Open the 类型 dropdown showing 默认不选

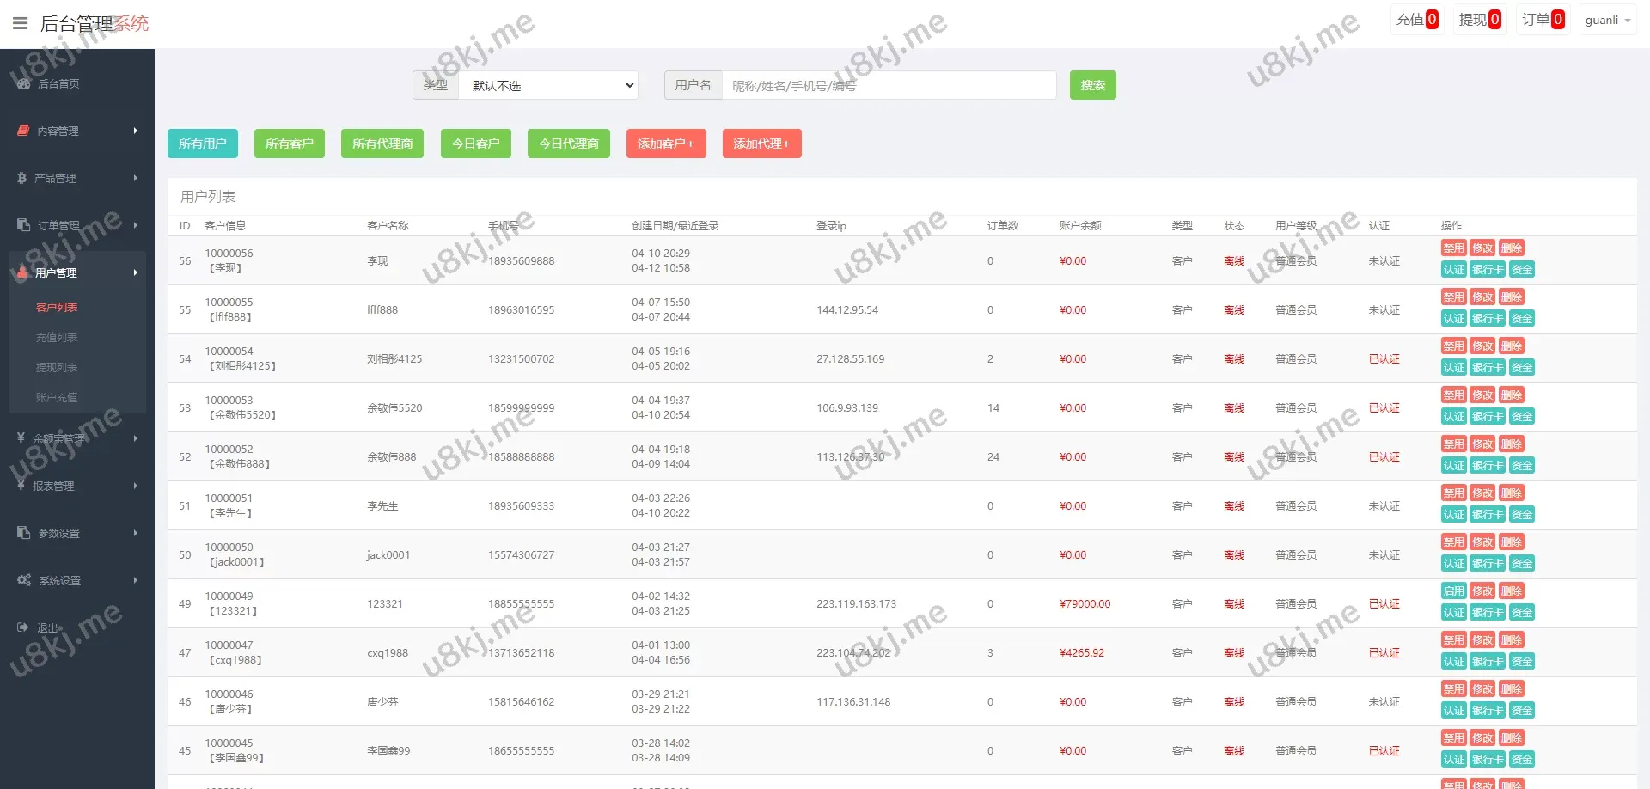(x=547, y=85)
